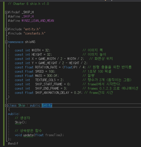Screen dimensions: 141x147
Task: Click the // 질량 comment
Action: tap(89, 76)
